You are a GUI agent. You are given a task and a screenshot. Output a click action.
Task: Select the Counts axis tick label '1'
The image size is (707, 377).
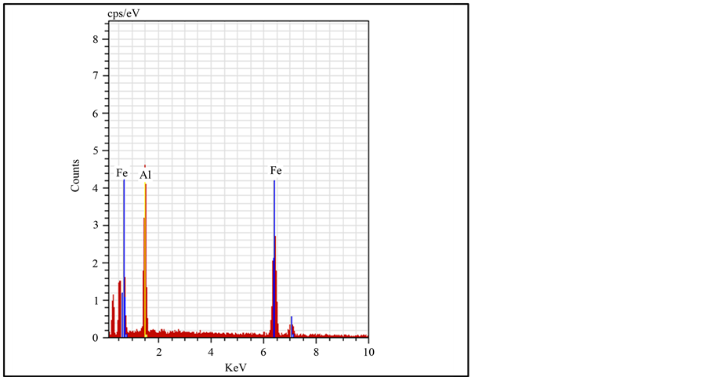point(95,300)
